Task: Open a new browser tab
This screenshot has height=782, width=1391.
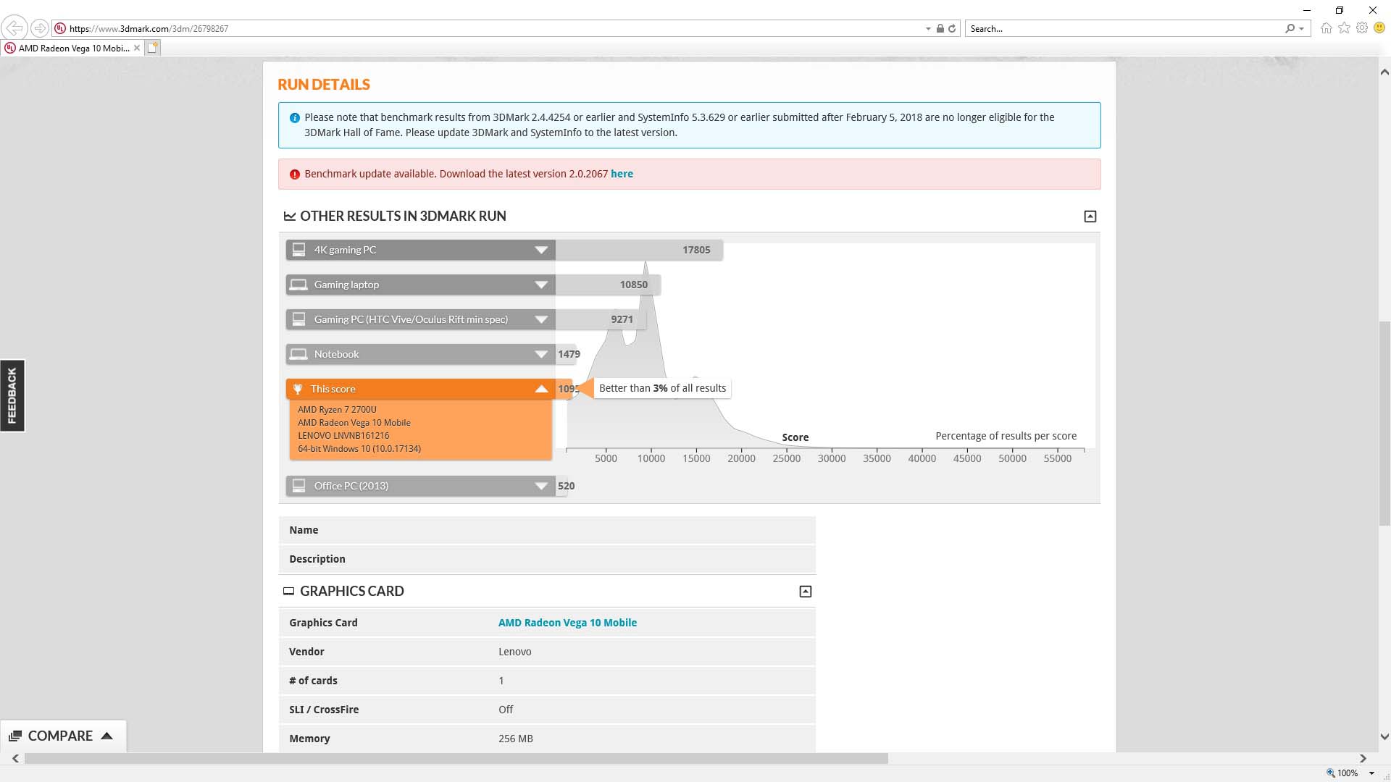Action: coord(152,48)
